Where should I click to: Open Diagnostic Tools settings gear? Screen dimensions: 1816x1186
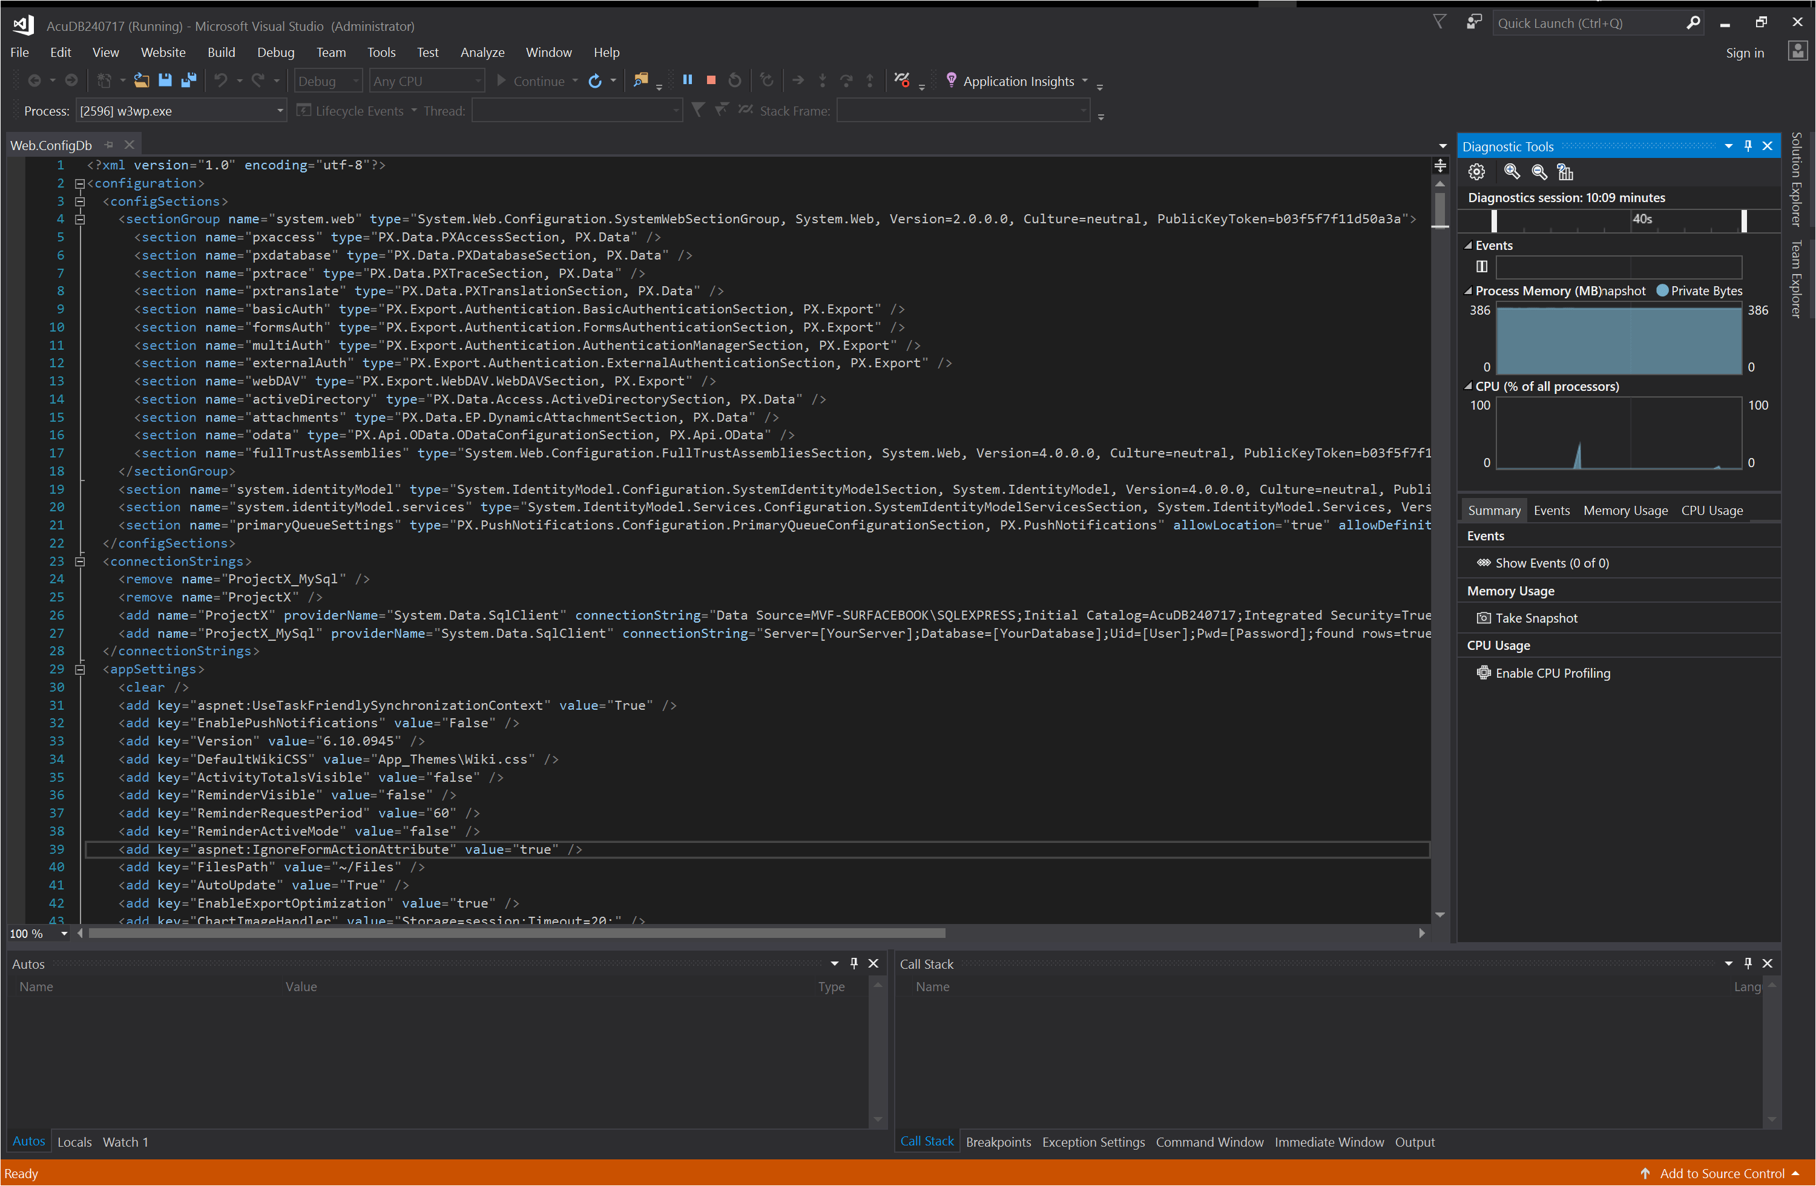[x=1476, y=172]
